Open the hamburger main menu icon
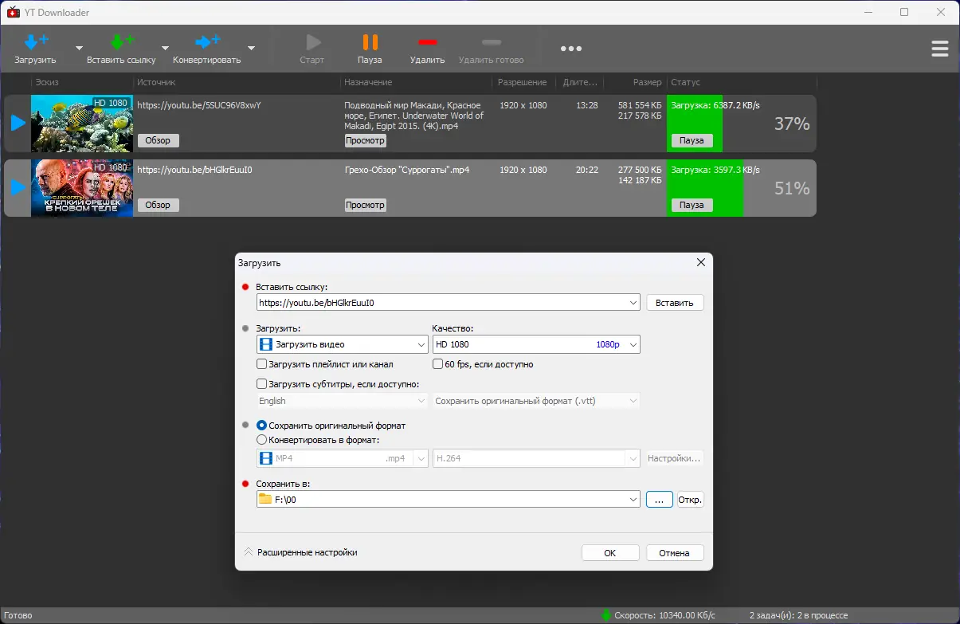 [x=940, y=49]
